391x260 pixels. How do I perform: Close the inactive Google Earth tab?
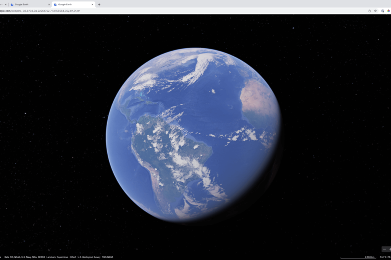point(49,5)
